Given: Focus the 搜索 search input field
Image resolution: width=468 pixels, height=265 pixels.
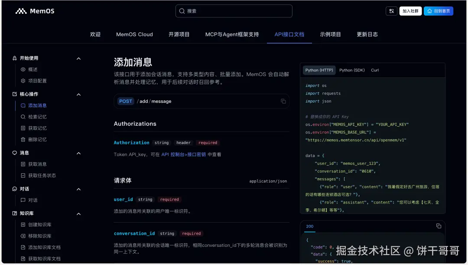Looking at the screenshot, I should click(x=234, y=11).
